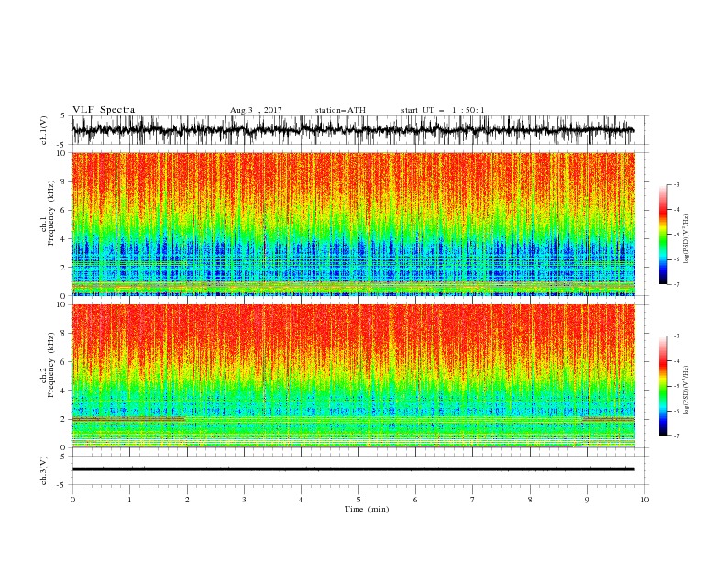Click the "Time (min)" x-axis label
Screen dimensions: 726x561
point(367,509)
